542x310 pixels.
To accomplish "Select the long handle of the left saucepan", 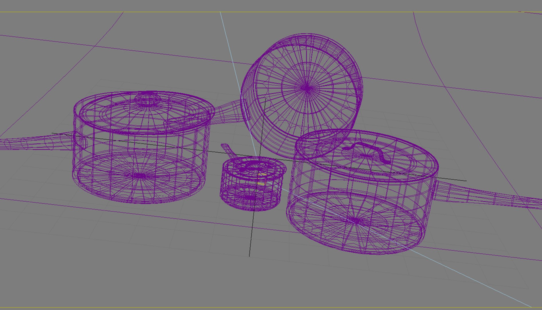I will coord(37,142).
